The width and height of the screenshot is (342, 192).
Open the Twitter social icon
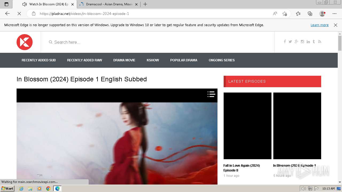coord(290,42)
